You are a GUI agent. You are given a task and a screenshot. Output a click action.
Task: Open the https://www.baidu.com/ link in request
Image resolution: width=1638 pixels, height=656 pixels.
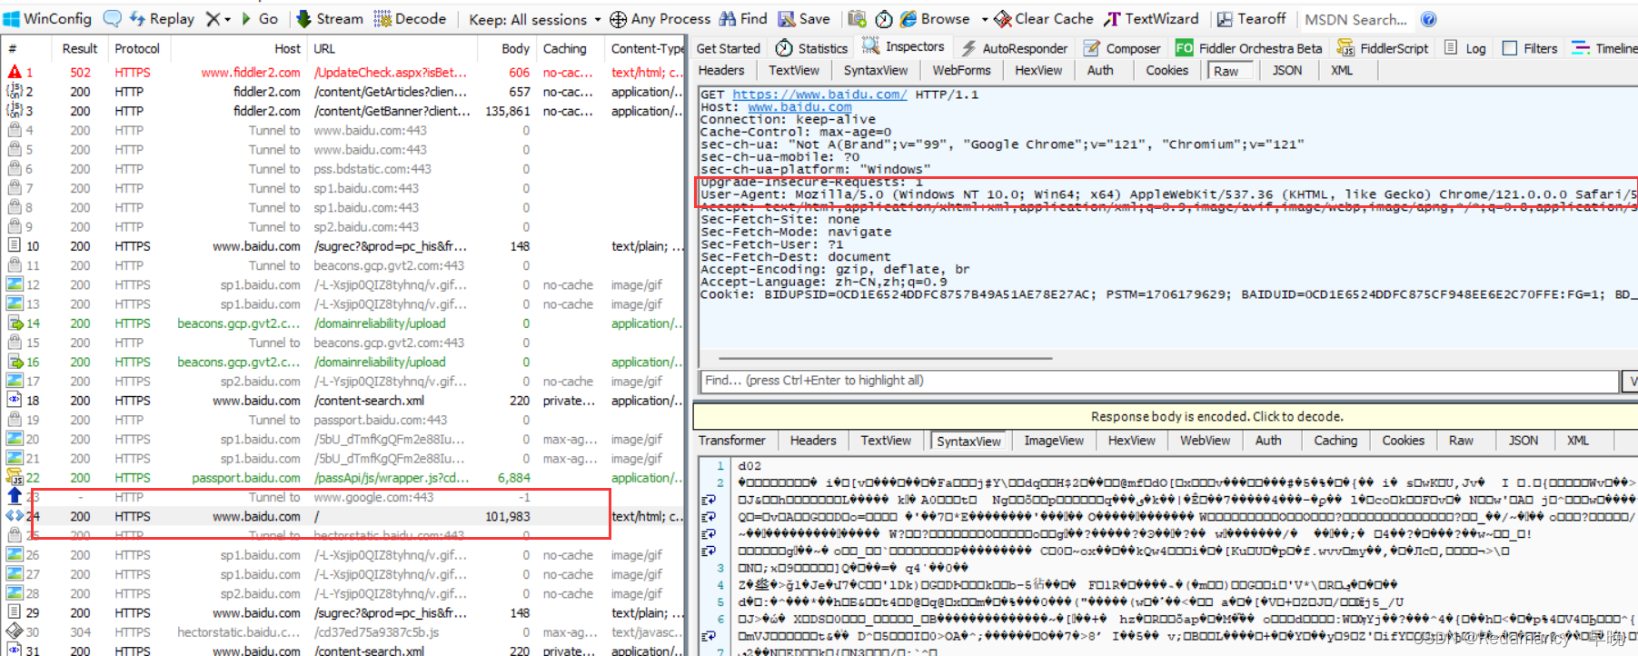click(x=819, y=94)
